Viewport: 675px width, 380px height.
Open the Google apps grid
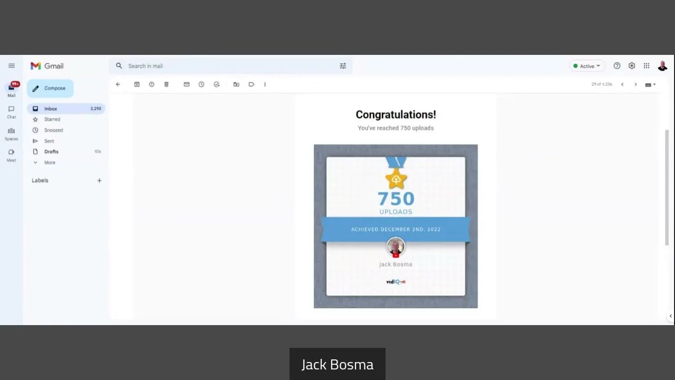pos(647,66)
